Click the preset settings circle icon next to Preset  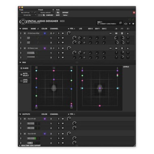53,10
